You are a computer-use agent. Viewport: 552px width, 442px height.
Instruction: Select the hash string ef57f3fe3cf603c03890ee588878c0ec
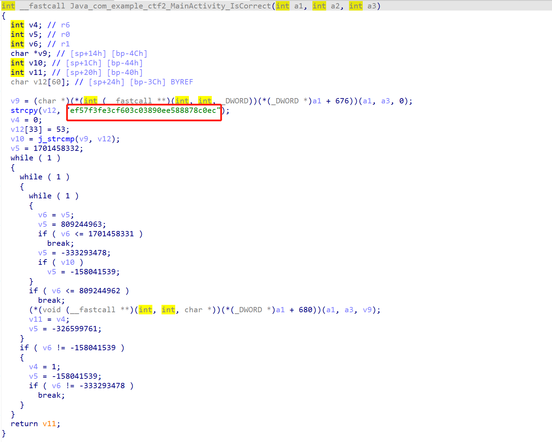(143, 110)
